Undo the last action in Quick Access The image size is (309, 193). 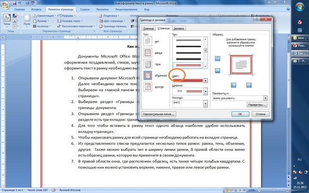pos(19,3)
